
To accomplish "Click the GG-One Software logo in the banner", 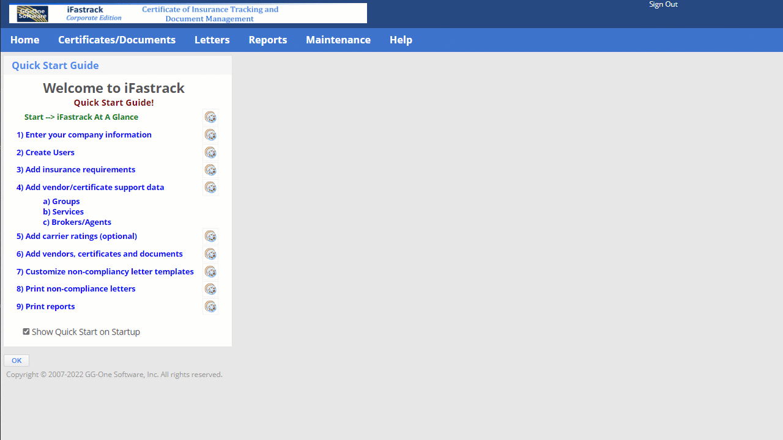I will (32, 13).
